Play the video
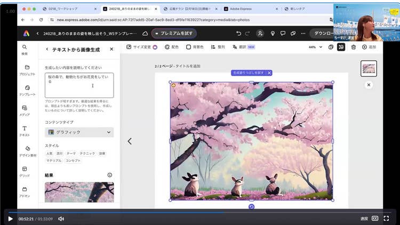Image resolution: width=400 pixels, height=225 pixels. [x=10, y=219]
